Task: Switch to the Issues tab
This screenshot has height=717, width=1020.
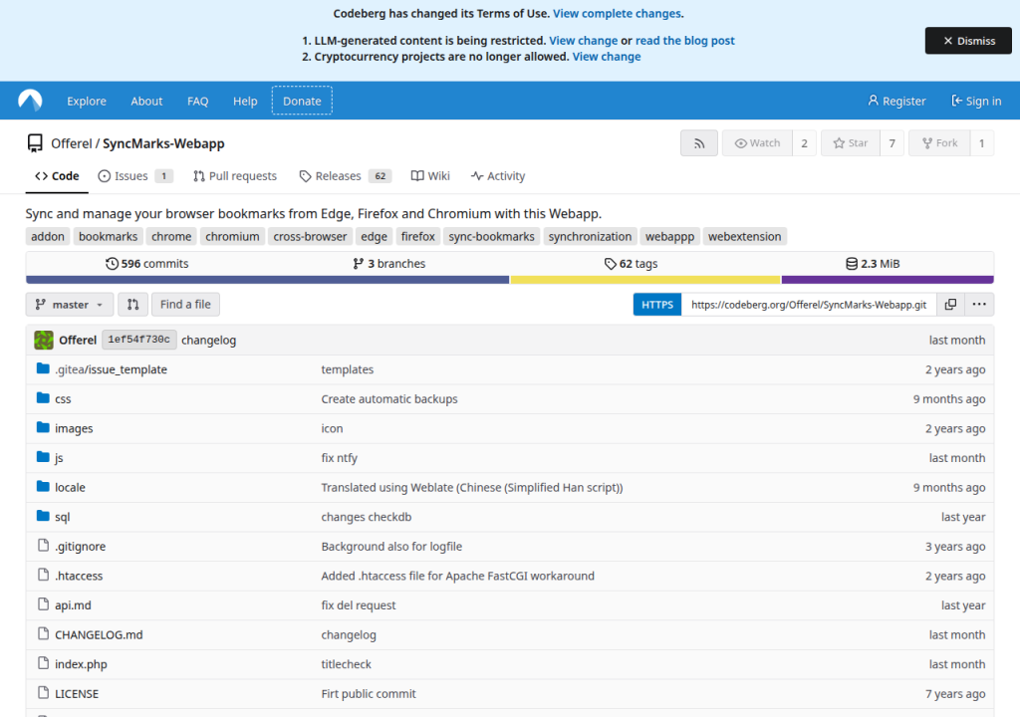Action: 135,175
